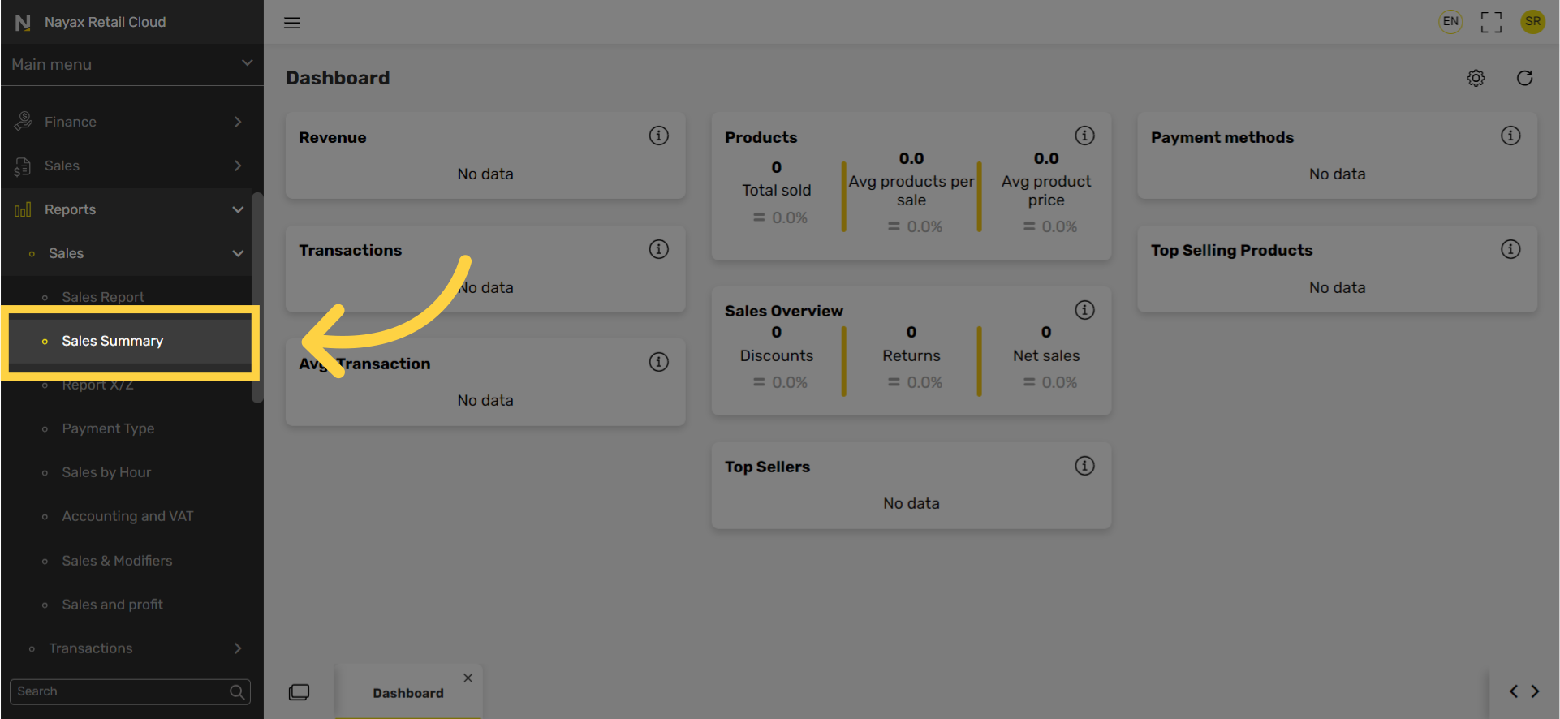Viewport: 1560px width, 719px height.
Task: Collapse the Reports menu section
Action: (x=128, y=209)
